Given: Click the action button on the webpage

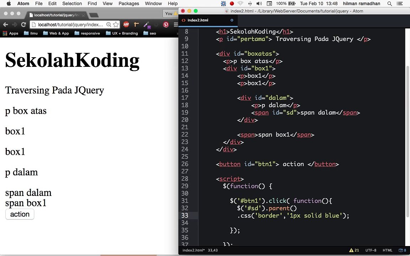Looking at the screenshot, I should pyautogui.click(x=20, y=214).
